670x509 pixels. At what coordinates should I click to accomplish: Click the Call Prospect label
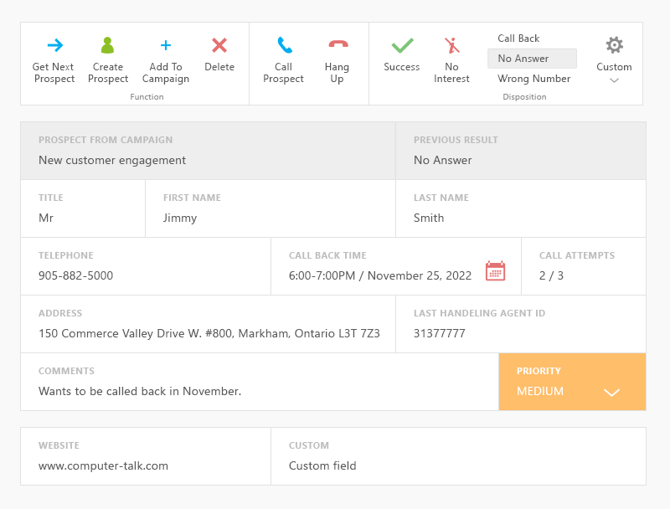click(283, 73)
